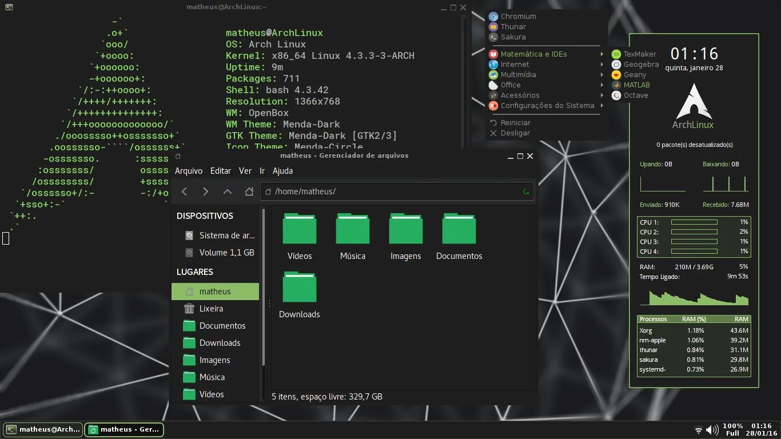Choose Reiniciar in the menu
781x439 pixels.
(510, 123)
